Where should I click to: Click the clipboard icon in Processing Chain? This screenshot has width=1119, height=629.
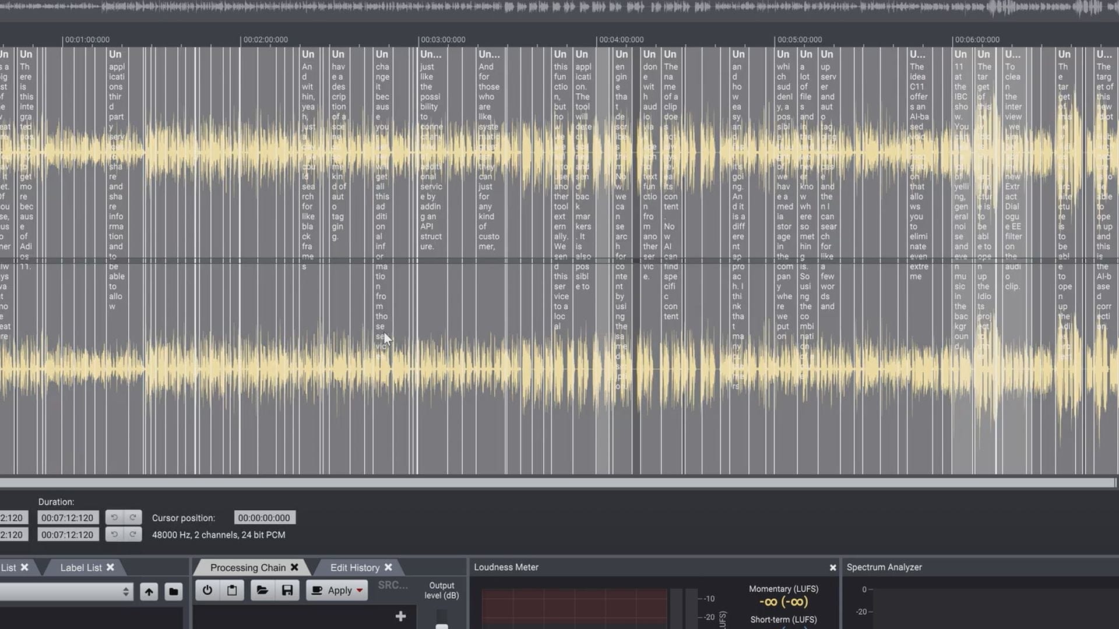pos(232,590)
